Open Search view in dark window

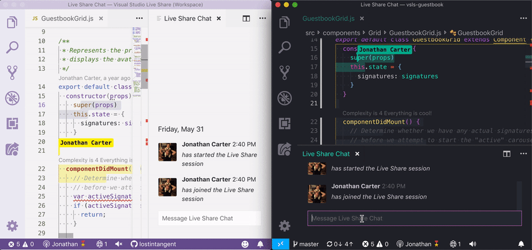pyautogui.click(x=285, y=48)
